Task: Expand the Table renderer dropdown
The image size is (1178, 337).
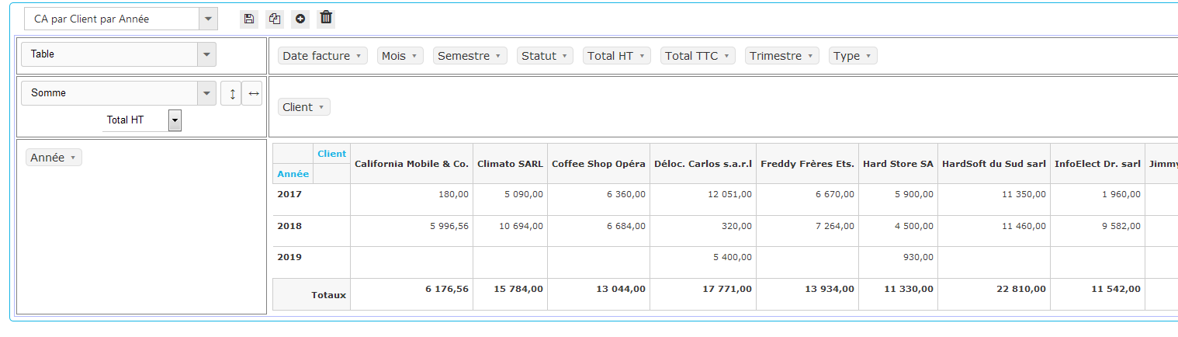Action: [x=206, y=54]
